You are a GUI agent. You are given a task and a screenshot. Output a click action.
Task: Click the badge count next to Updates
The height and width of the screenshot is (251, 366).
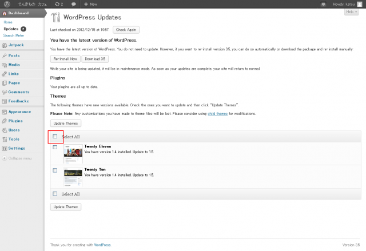click(x=23, y=29)
